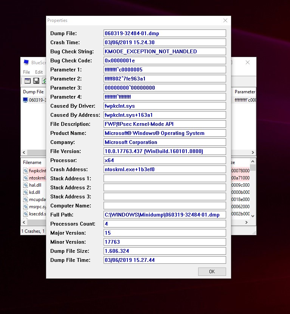This screenshot has height=314, width=290.
Task: Click the ntoskrnl driver file icon
Action: [25, 178]
